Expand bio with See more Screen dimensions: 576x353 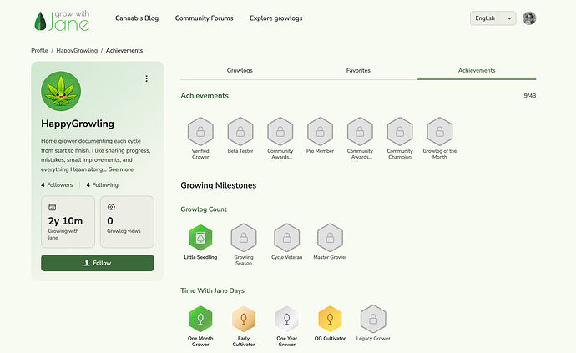point(121,169)
